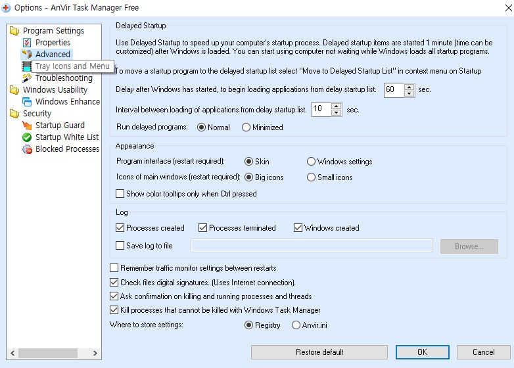
Task: Select the Windows Usability category
Action: pyautogui.click(x=55, y=90)
